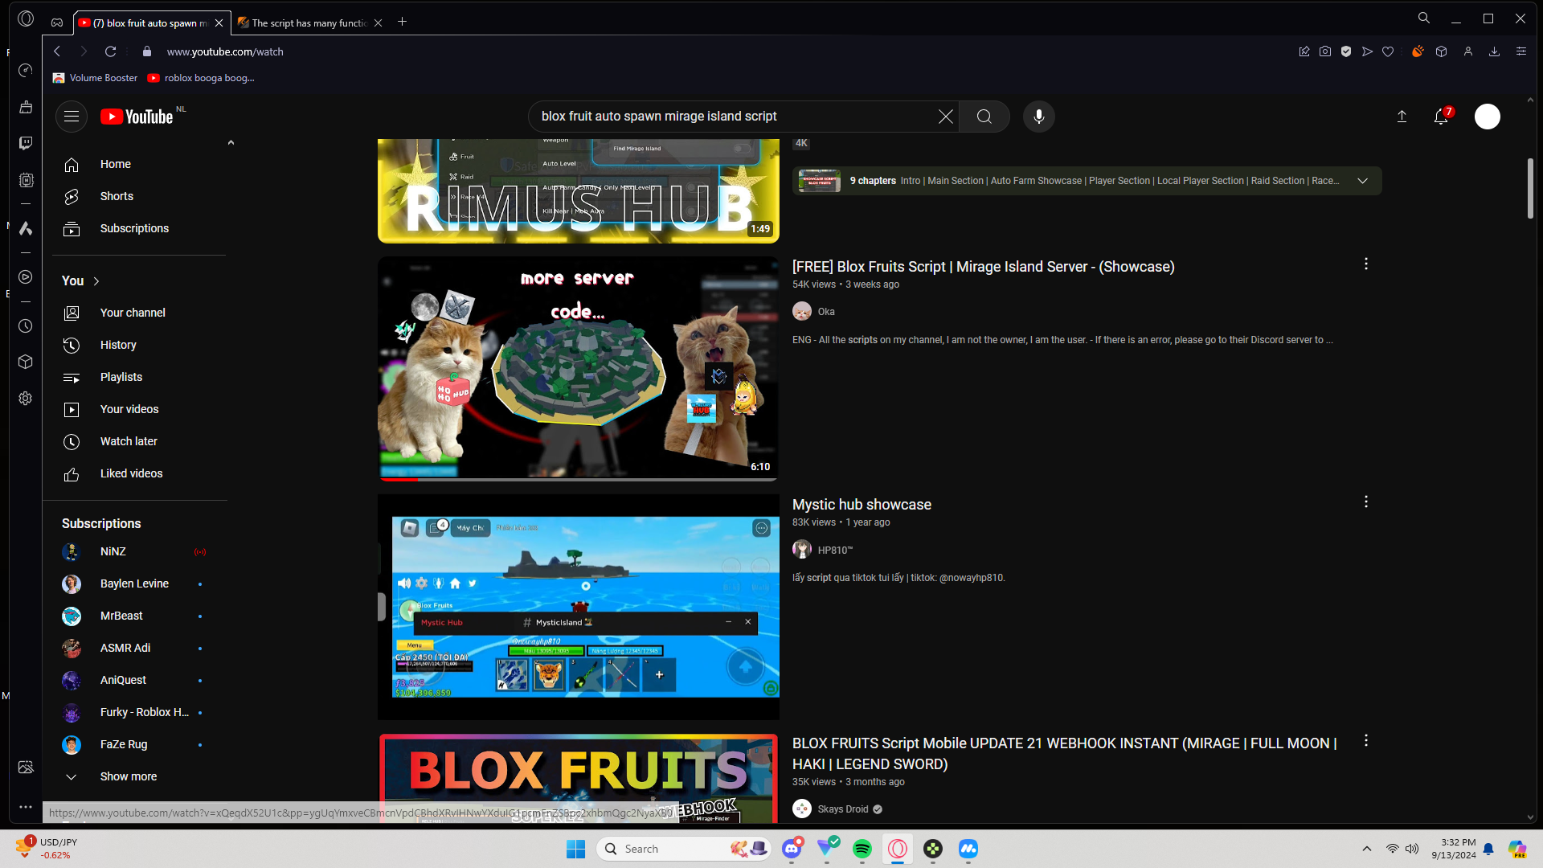Open the Opera sidebar three-dots menu
This screenshot has height=868, width=1543.
(26, 807)
